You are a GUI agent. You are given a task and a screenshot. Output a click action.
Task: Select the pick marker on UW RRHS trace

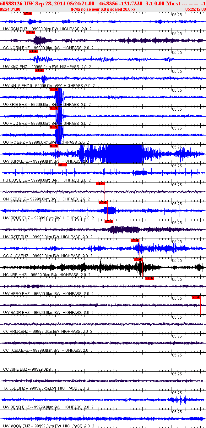click(103, 203)
